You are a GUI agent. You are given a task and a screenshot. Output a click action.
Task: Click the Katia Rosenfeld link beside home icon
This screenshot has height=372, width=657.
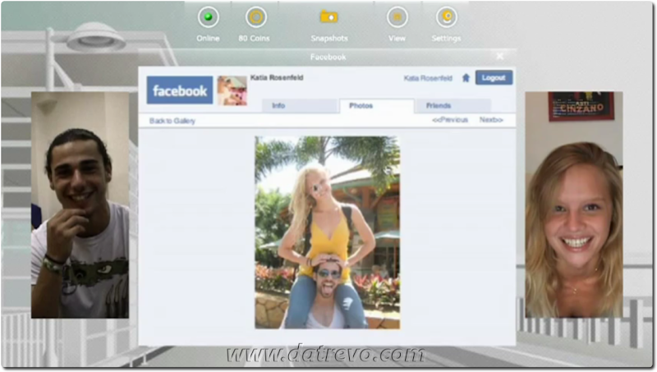click(428, 78)
